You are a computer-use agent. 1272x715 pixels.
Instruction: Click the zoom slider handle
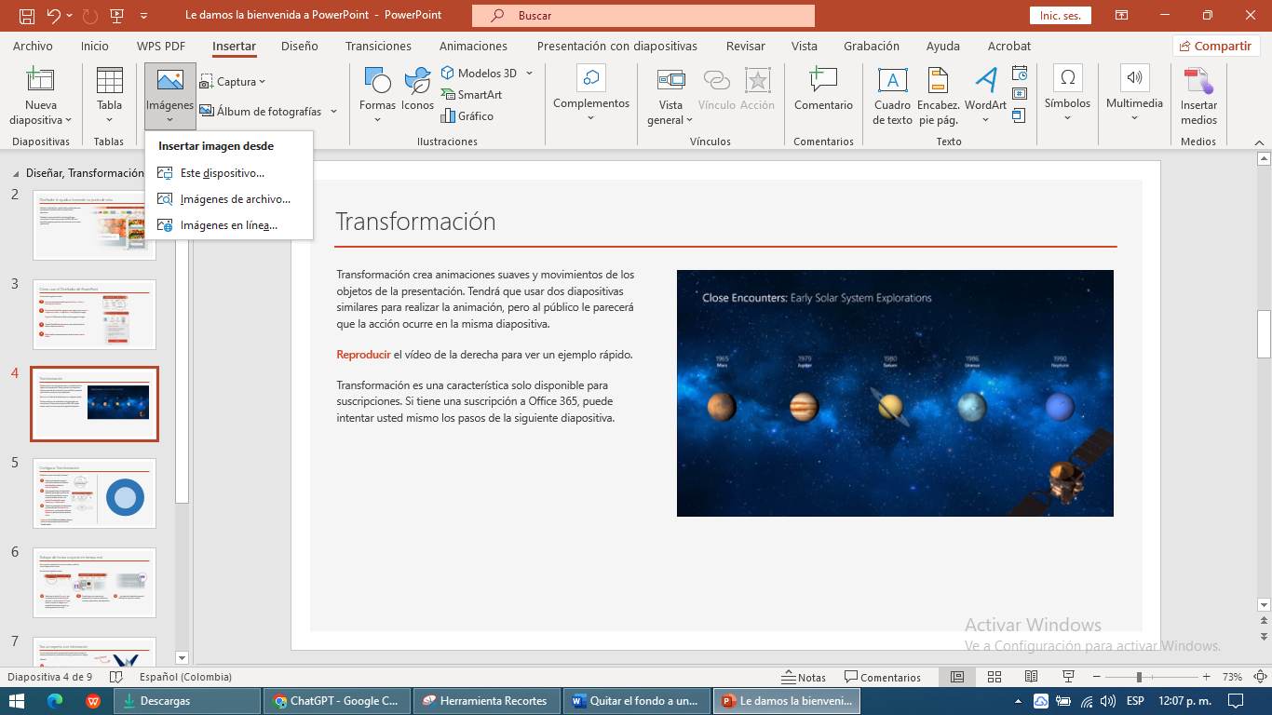(x=1138, y=677)
